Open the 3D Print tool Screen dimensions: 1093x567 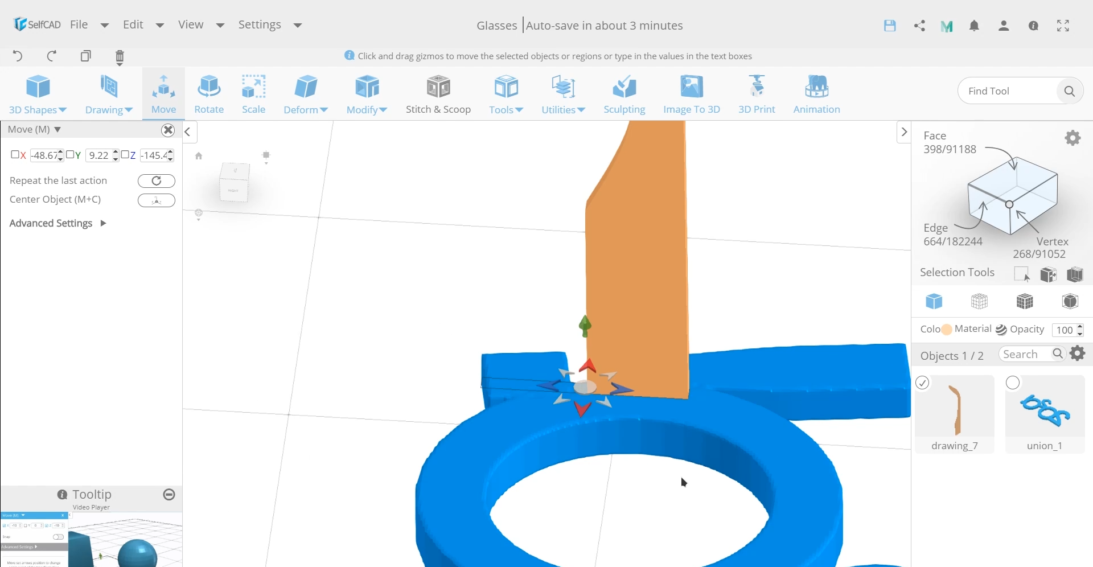click(x=757, y=94)
